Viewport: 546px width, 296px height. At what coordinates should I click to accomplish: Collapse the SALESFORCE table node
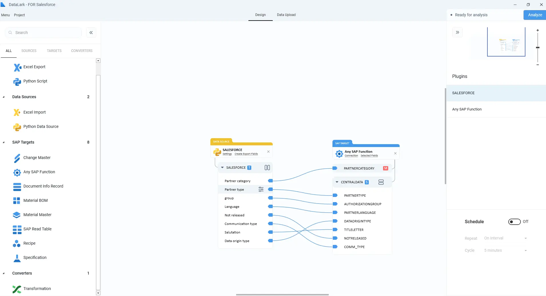[x=222, y=168]
